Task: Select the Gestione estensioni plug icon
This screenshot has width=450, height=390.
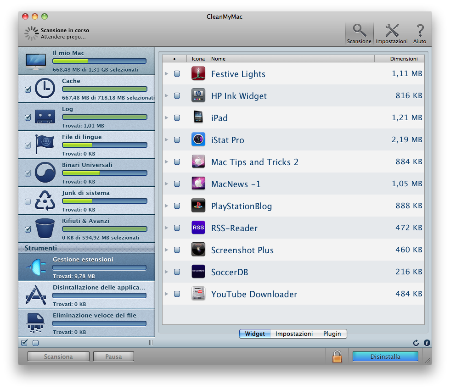Action: [36, 267]
